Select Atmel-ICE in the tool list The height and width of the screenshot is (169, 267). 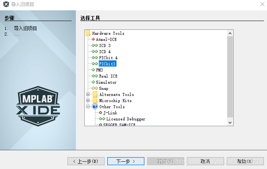(106, 39)
